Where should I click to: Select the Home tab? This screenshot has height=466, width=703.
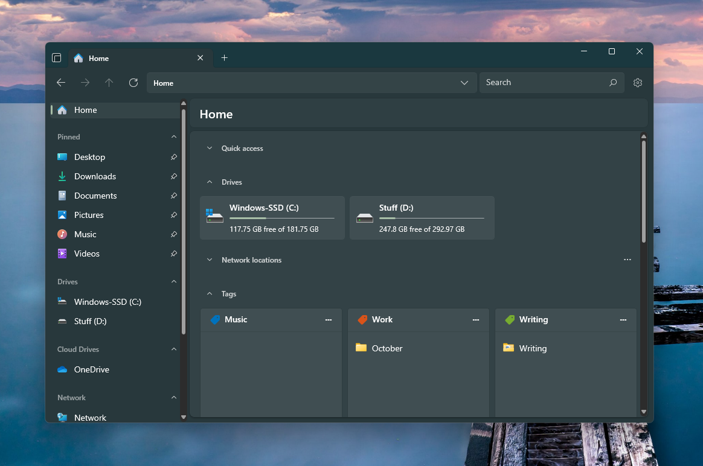[x=133, y=58]
